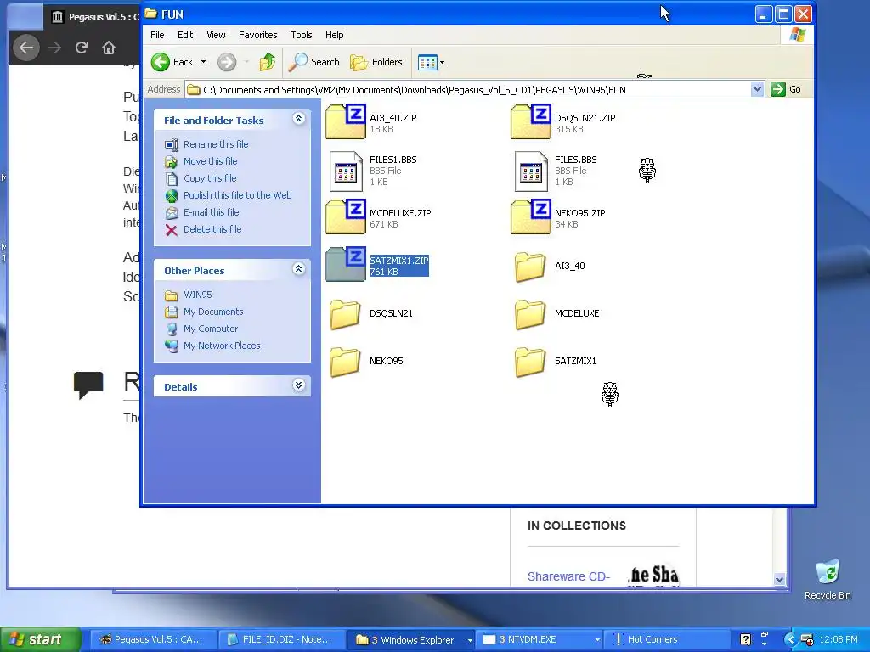Click the help question mark tray icon
Image resolution: width=870 pixels, height=652 pixels.
click(745, 639)
